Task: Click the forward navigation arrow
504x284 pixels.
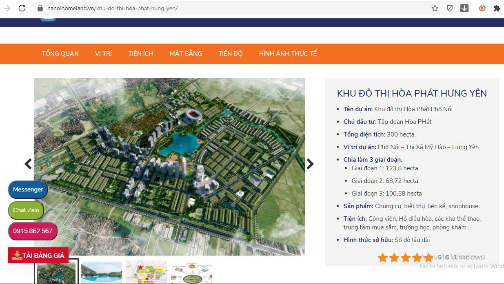Action: 7,8
